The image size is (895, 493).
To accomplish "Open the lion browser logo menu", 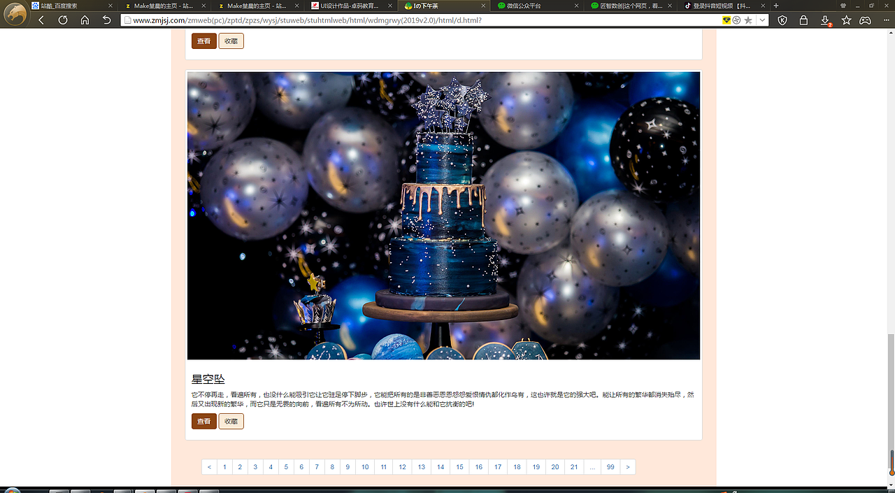I will point(15,14).
